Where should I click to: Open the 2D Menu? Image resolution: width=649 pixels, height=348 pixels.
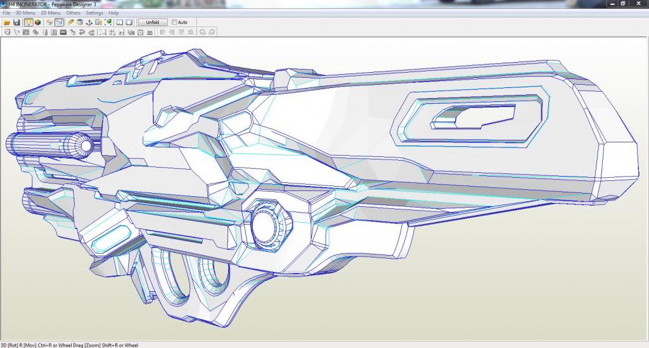(51, 13)
